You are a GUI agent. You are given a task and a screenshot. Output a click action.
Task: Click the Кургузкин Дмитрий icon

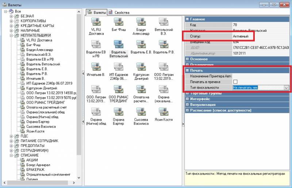[x=141, y=67]
